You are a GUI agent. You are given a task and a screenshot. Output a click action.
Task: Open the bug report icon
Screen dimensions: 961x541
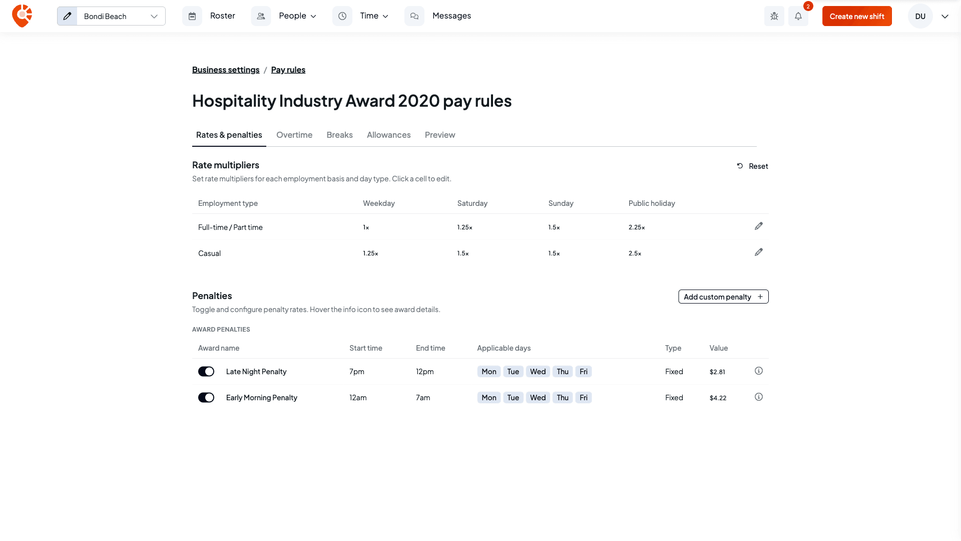point(774,16)
